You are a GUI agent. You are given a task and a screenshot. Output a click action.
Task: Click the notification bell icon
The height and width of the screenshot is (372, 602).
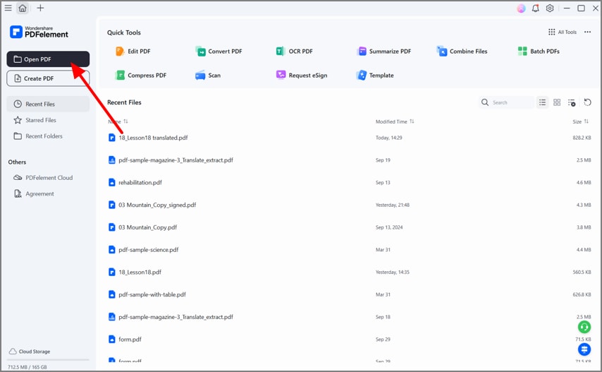click(x=536, y=8)
